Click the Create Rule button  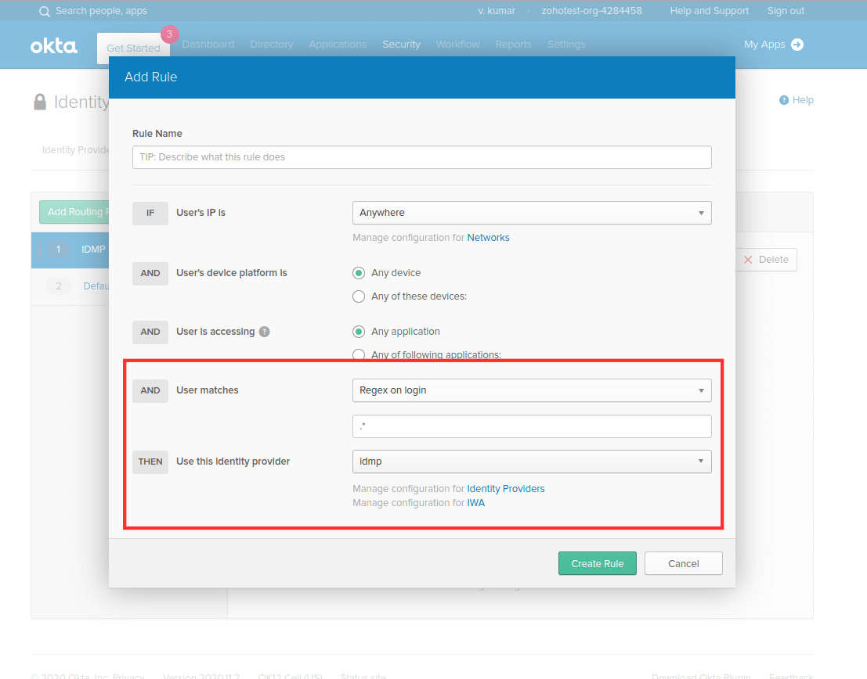tap(597, 563)
